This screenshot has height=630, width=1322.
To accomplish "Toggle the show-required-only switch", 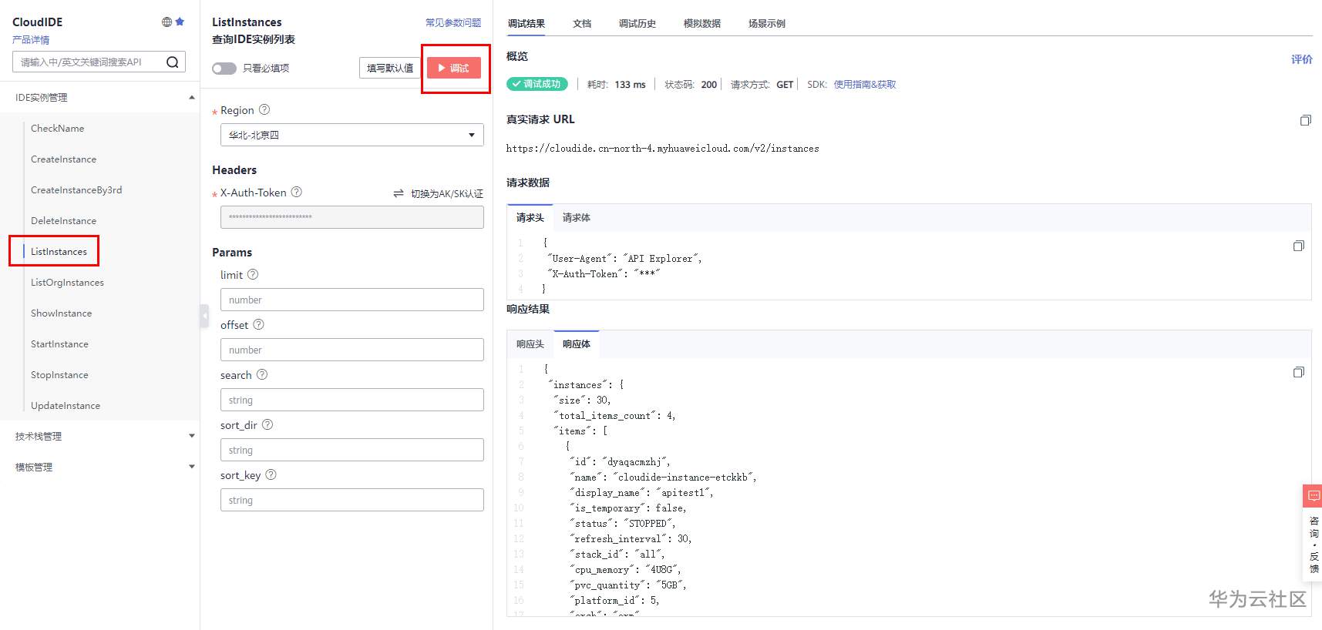I will tap(224, 69).
